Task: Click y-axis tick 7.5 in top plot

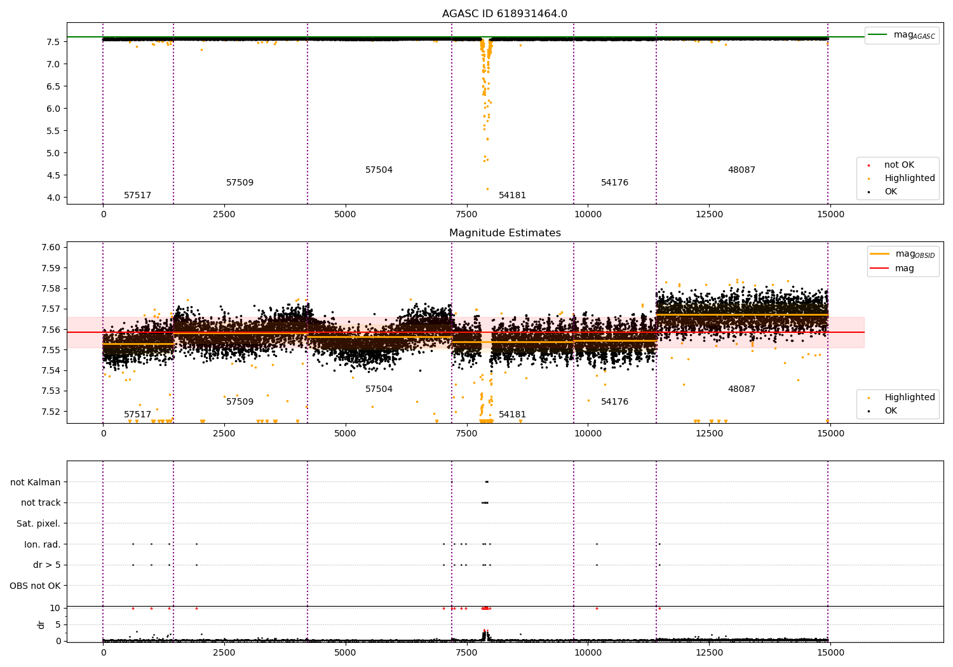Action: click(x=53, y=42)
